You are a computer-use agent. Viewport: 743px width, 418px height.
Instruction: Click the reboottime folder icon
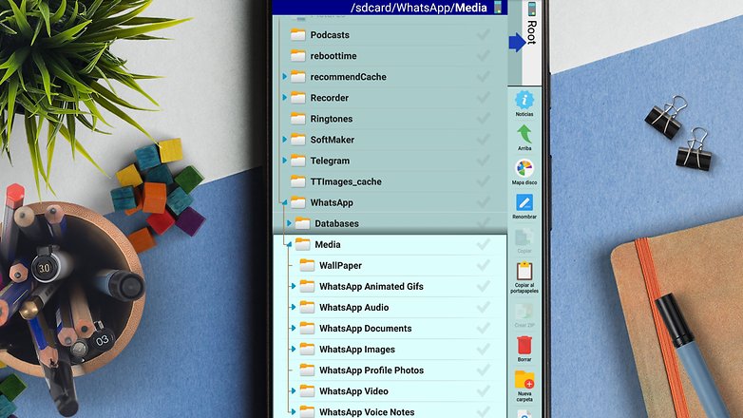(x=297, y=55)
